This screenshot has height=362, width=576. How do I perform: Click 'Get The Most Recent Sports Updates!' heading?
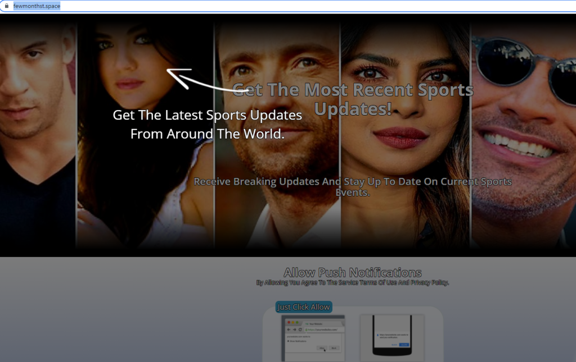pos(353,99)
